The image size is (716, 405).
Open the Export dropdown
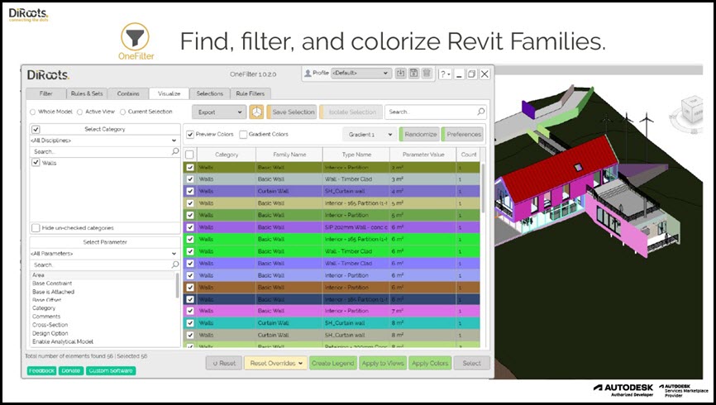click(220, 112)
